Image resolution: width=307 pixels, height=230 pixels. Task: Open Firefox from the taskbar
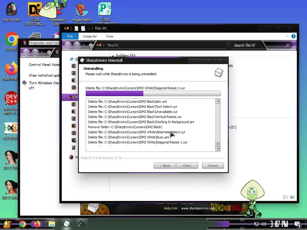pos(37,224)
